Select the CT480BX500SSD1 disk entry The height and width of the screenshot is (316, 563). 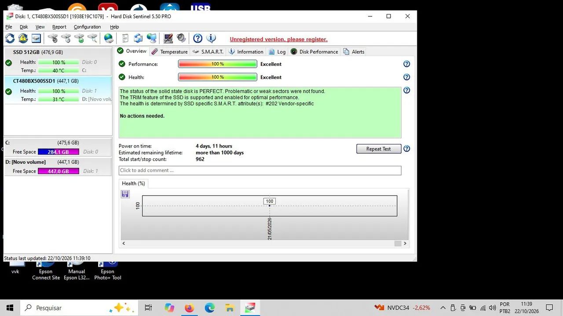coord(58,90)
